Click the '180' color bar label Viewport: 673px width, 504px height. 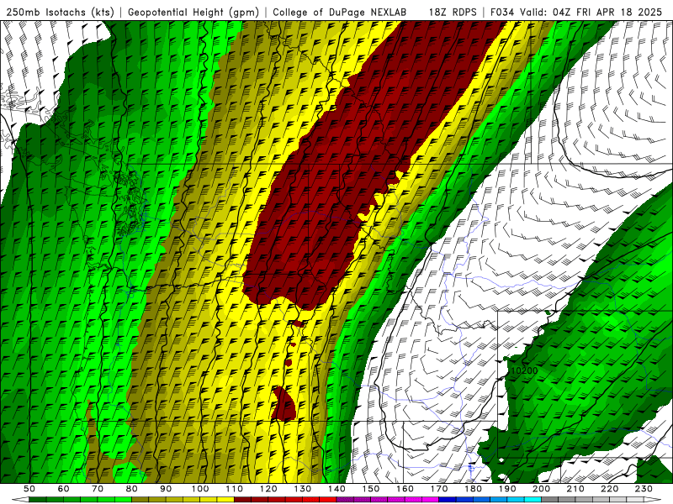click(x=473, y=489)
